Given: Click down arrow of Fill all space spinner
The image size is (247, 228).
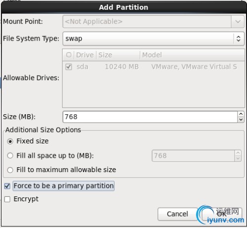Looking at the screenshot, I should [x=238, y=158].
